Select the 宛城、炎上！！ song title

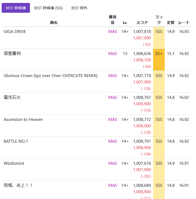pyautogui.click(x=18, y=185)
